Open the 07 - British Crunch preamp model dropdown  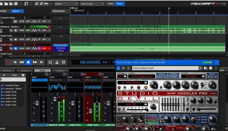[146, 83]
